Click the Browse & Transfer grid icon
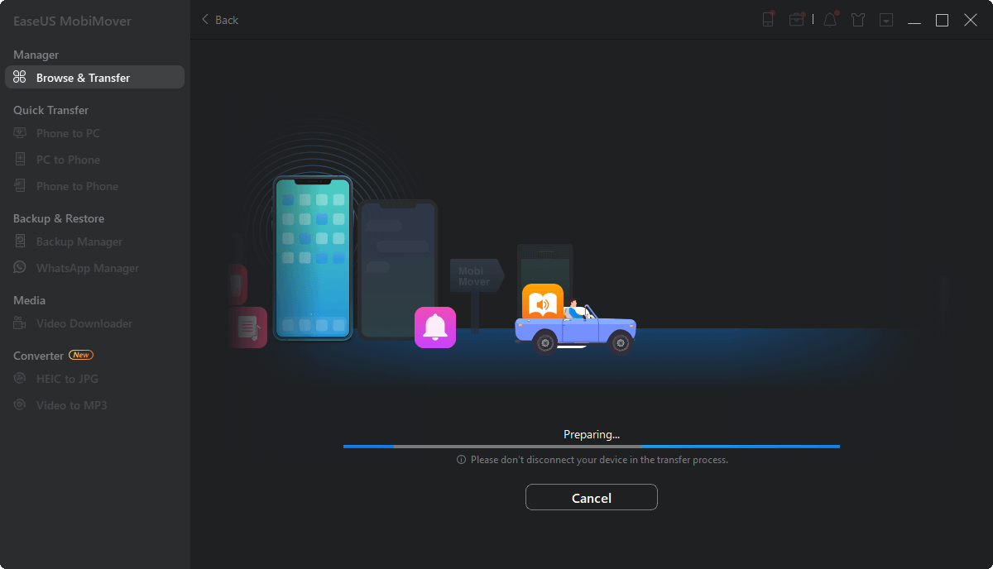The image size is (993, 569). click(x=20, y=78)
